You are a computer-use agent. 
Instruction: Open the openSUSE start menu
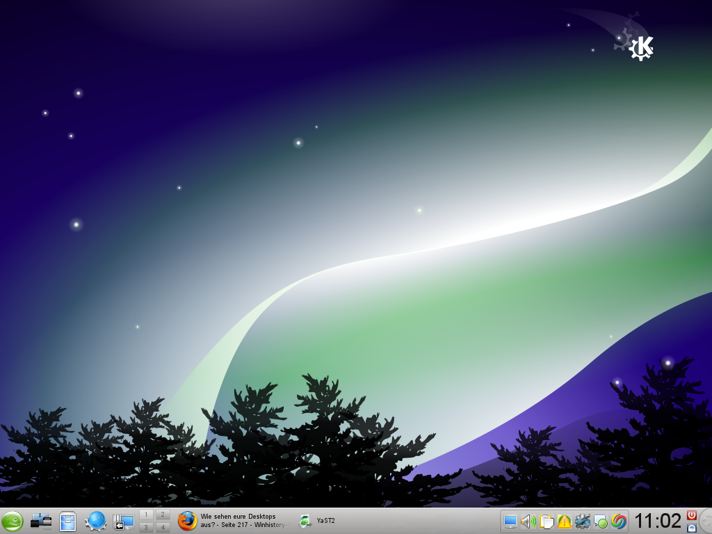click(13, 521)
